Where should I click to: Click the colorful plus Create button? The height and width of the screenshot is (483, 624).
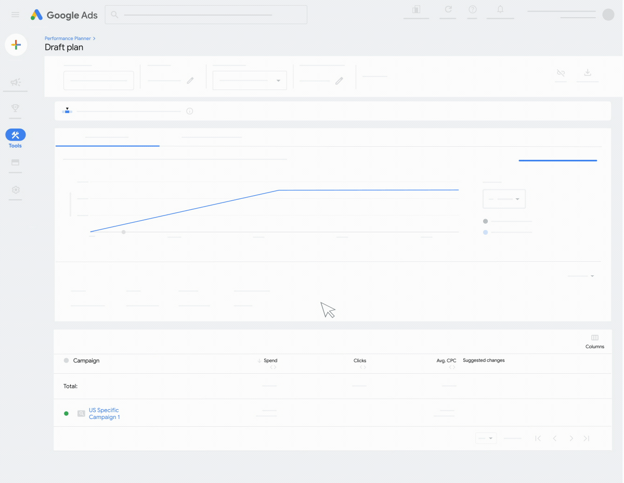click(x=16, y=45)
